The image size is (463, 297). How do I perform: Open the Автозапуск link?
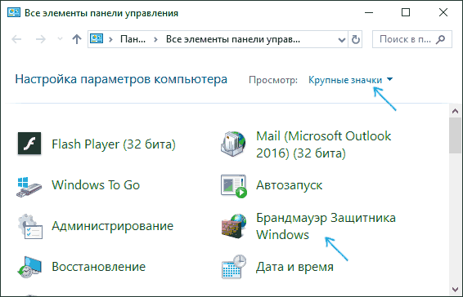(290, 185)
